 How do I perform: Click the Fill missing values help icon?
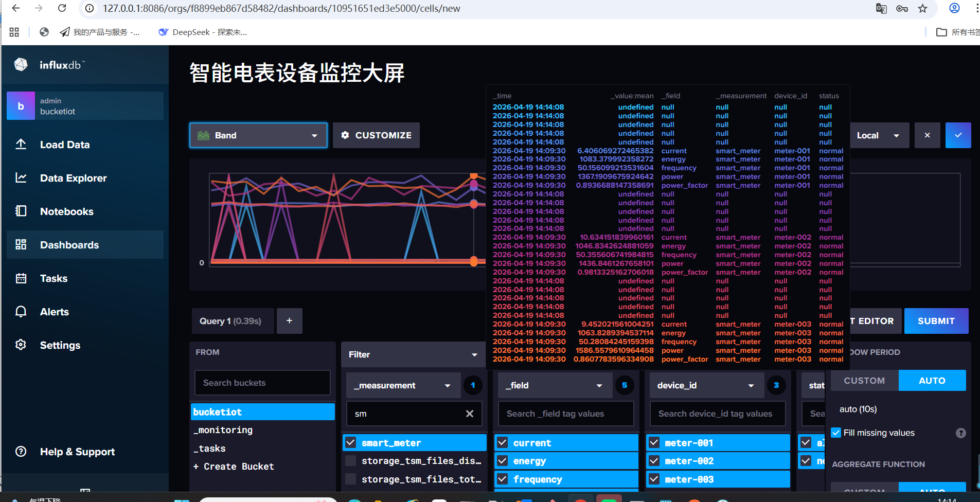tap(960, 433)
